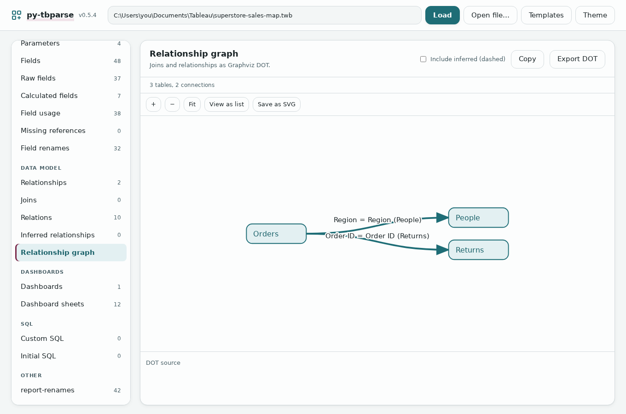Click the Load button
The width and height of the screenshot is (626, 414).
pyautogui.click(x=442, y=15)
